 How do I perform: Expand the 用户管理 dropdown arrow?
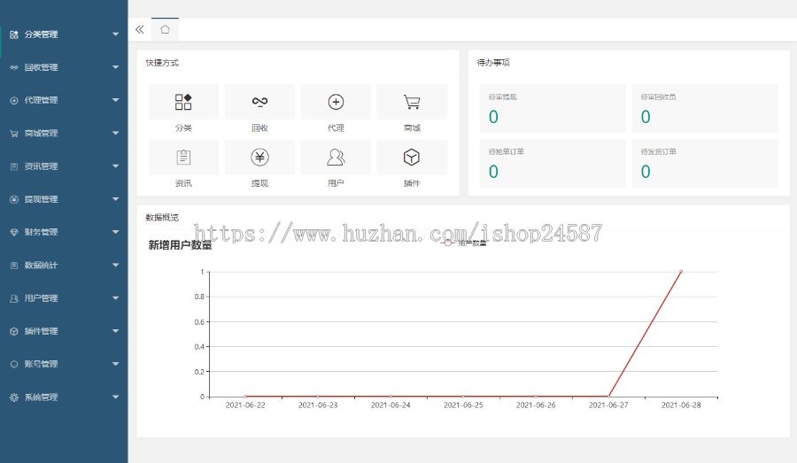[x=116, y=297]
